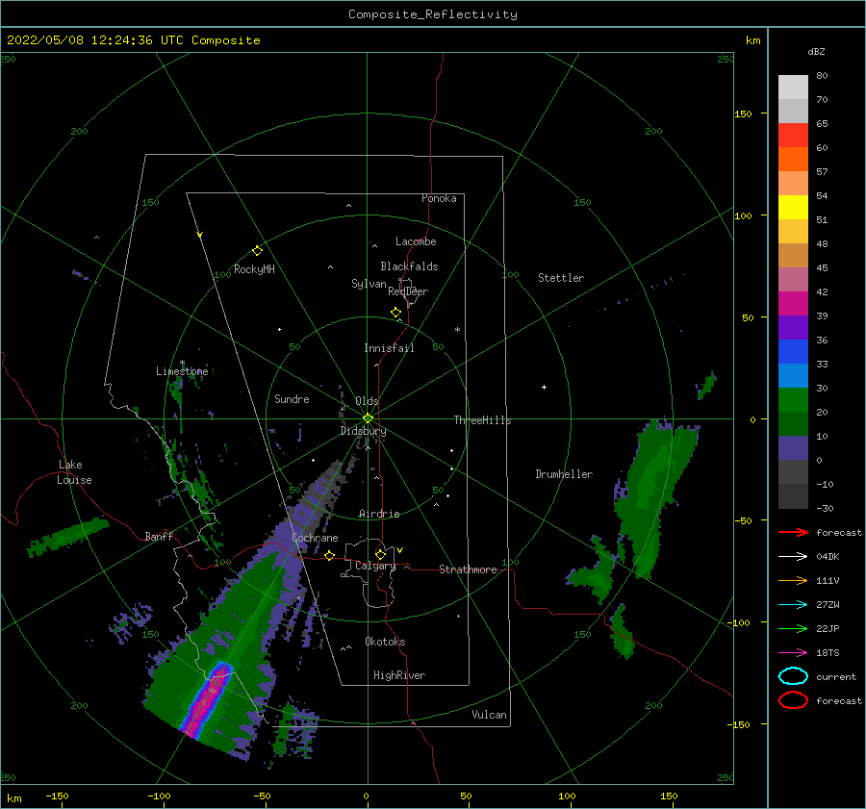The width and height of the screenshot is (866, 809).
Task: Click the Innisfail label
Action: (389, 348)
